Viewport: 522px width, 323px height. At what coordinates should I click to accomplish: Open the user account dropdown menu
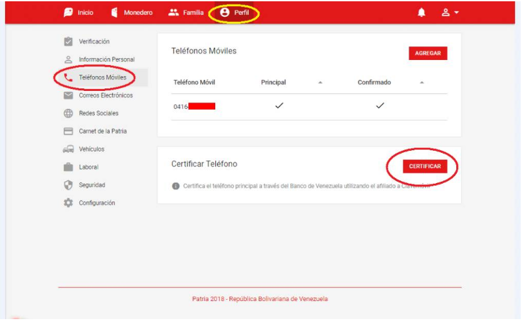click(x=450, y=12)
